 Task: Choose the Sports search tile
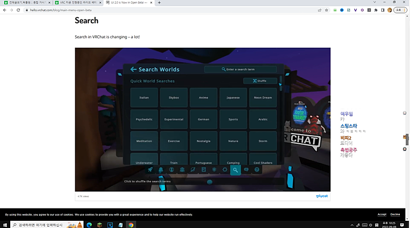(233, 119)
